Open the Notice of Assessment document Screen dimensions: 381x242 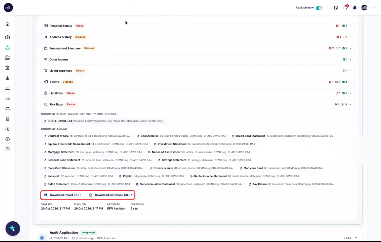199,152
